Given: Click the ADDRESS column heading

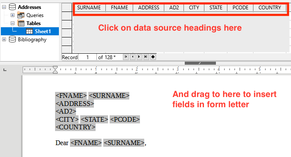Looking at the screenshot, I should pyautogui.click(x=148, y=8).
